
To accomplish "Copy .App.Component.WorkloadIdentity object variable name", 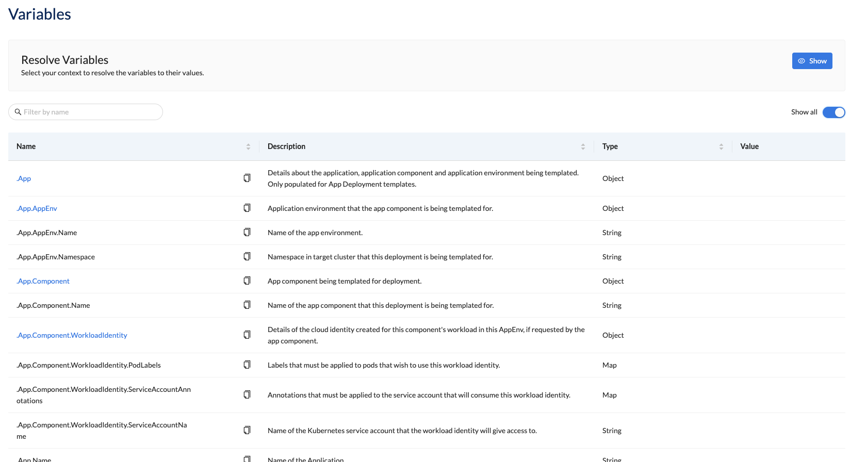I will (x=247, y=335).
